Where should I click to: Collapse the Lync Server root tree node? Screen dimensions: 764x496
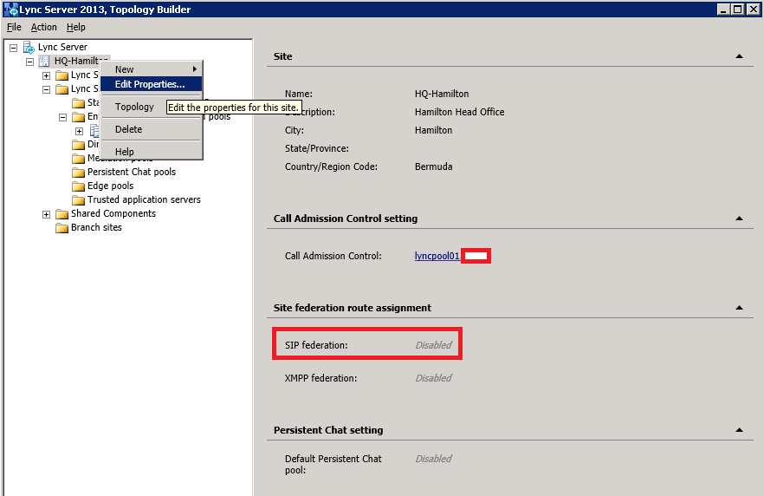pos(13,48)
